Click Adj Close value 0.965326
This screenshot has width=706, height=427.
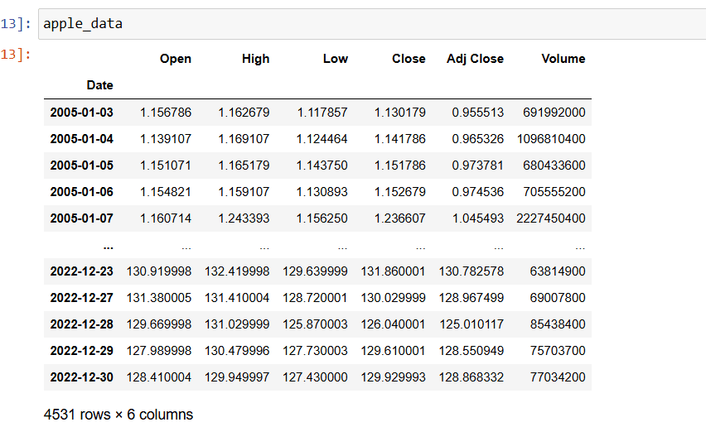[478, 139]
